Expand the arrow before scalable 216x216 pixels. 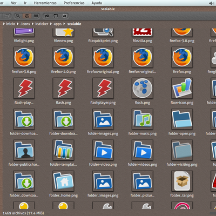click(x=64, y=24)
